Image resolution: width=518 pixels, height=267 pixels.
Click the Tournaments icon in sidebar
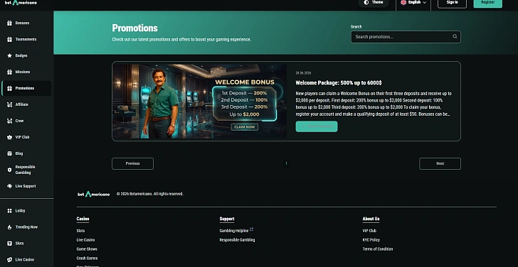[9, 39]
